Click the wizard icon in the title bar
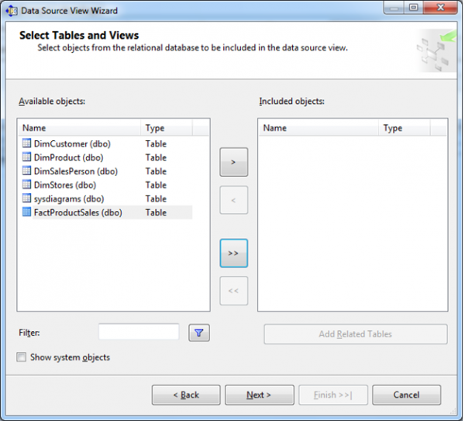This screenshot has height=421, width=465. [x=12, y=10]
